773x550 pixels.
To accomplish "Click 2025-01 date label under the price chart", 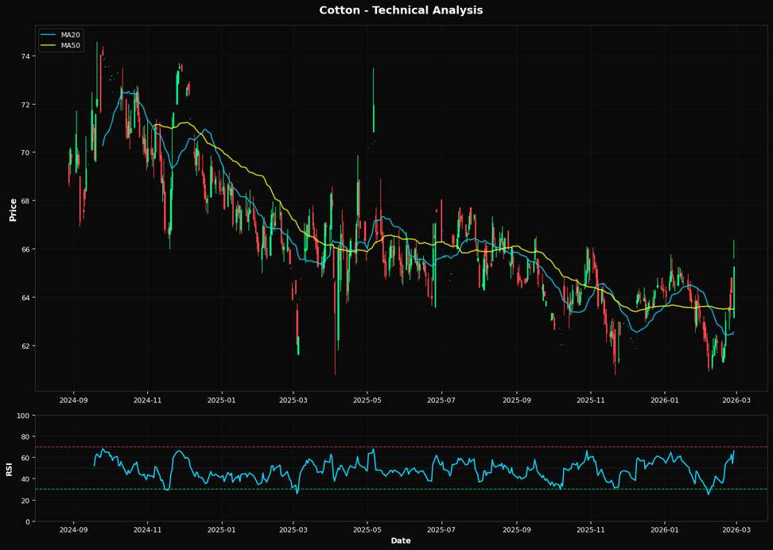I will point(222,400).
